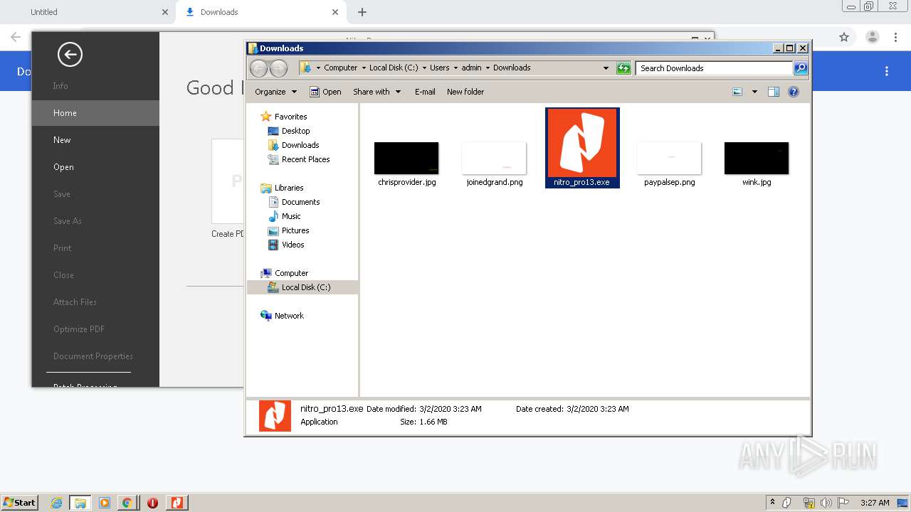Click Users in the address breadcrumb
911x512 pixels.
[439, 68]
